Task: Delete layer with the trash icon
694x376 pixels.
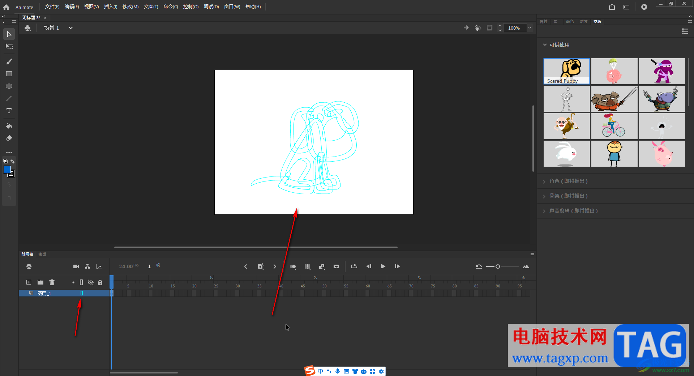Action: pyautogui.click(x=52, y=282)
